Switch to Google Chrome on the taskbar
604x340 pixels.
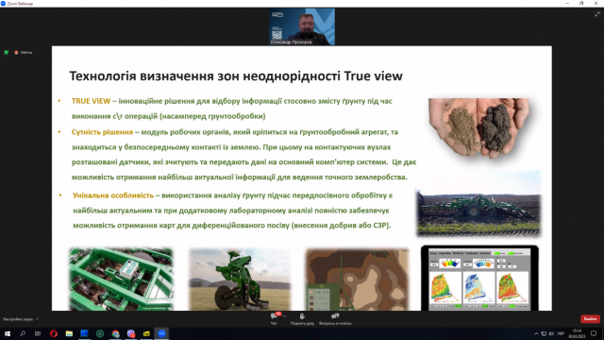115,333
